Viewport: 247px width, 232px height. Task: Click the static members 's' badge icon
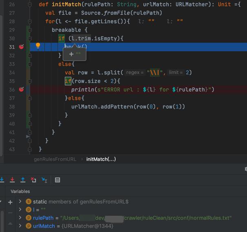point(29,202)
